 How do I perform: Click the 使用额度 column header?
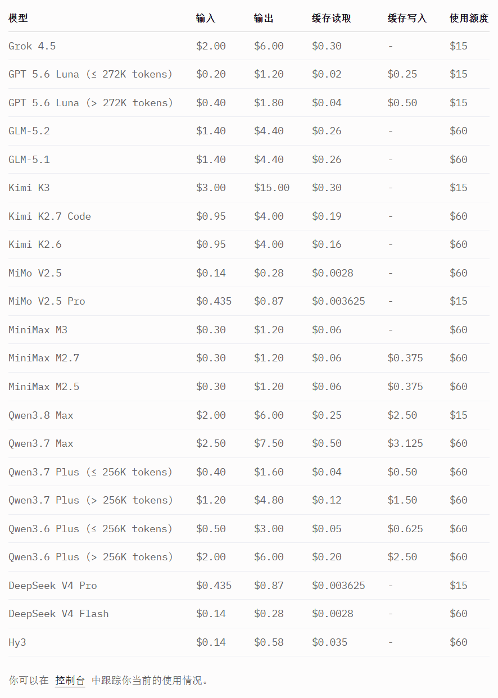[x=469, y=18]
